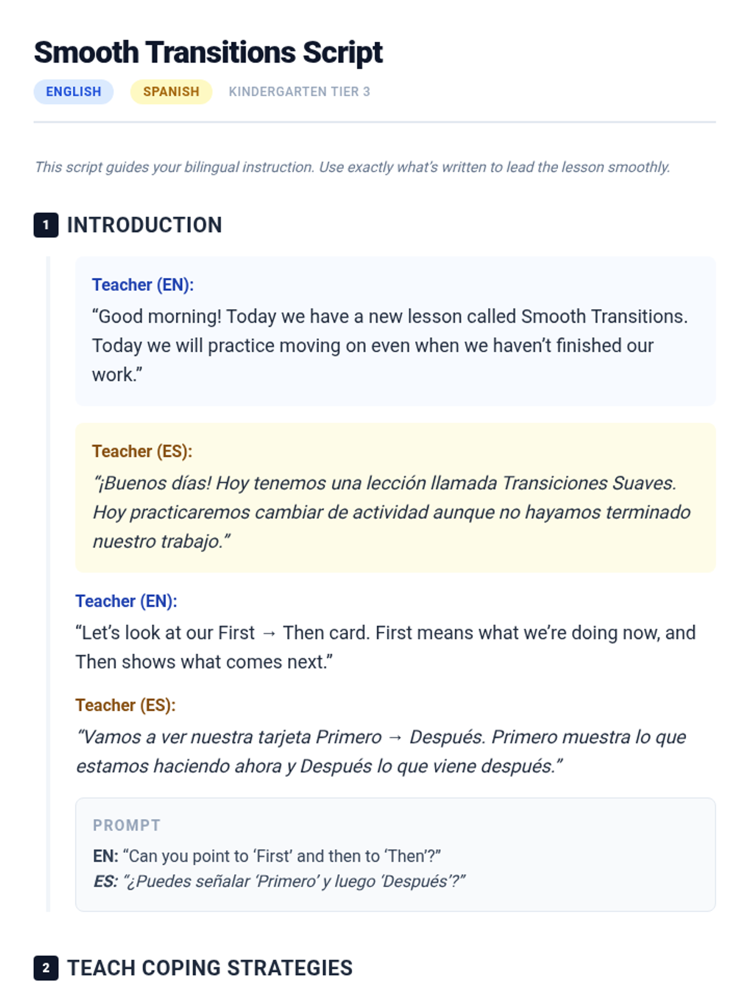Click the INTRODUCTION section heading
This screenshot has height=999, width=749.
click(x=144, y=225)
